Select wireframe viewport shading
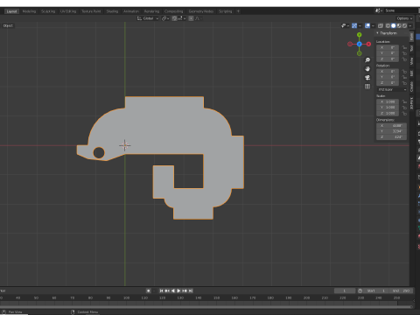The width and height of the screenshot is (420, 315). pos(388,26)
